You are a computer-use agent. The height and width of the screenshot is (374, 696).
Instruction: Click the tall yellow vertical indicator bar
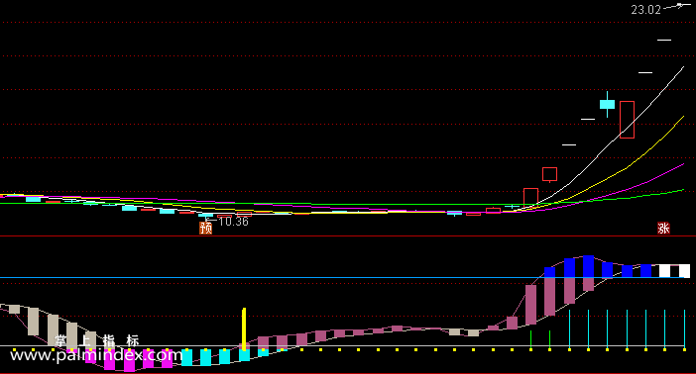click(244, 329)
